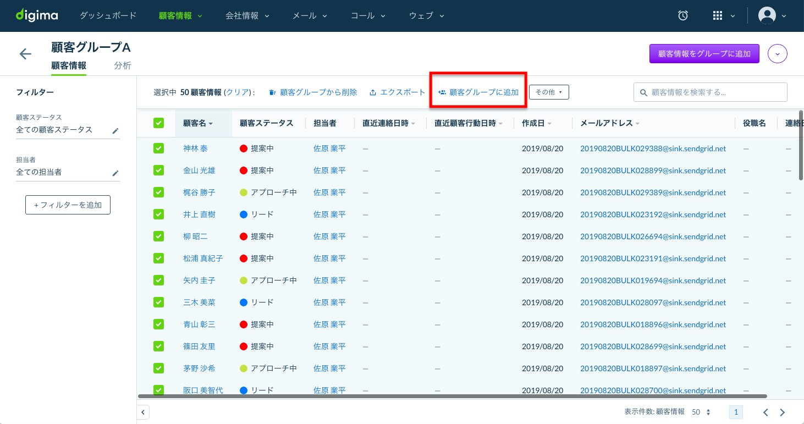Uncheck the 神林 泰 row checkbox

tap(158, 148)
